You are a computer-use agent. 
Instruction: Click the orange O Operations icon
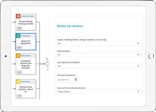[18, 56]
